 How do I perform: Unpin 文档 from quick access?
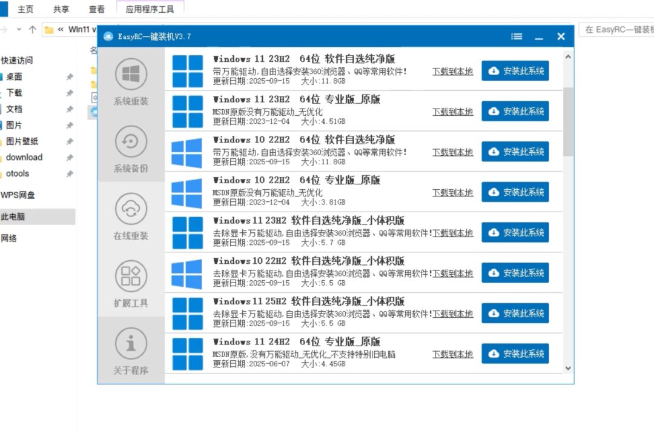pos(70,109)
